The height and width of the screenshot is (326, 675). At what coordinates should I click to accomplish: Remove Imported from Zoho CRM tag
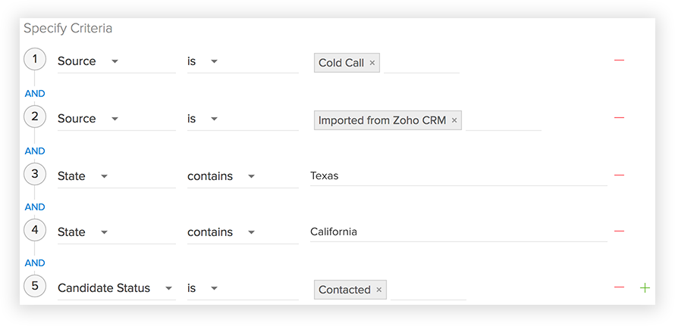pos(454,120)
